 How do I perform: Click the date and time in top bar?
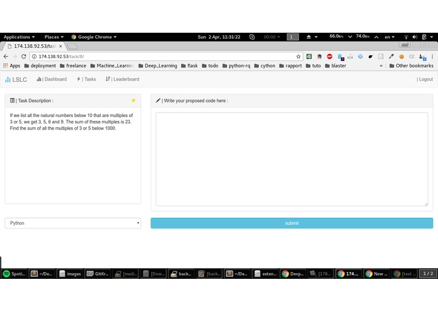coord(219,37)
